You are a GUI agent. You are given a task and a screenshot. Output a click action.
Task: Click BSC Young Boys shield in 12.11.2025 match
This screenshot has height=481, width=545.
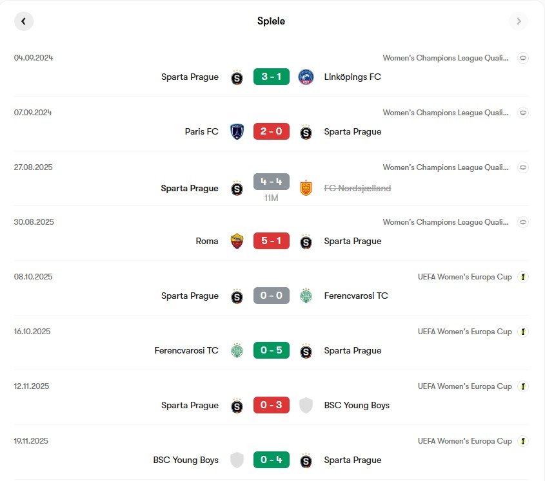pos(306,406)
